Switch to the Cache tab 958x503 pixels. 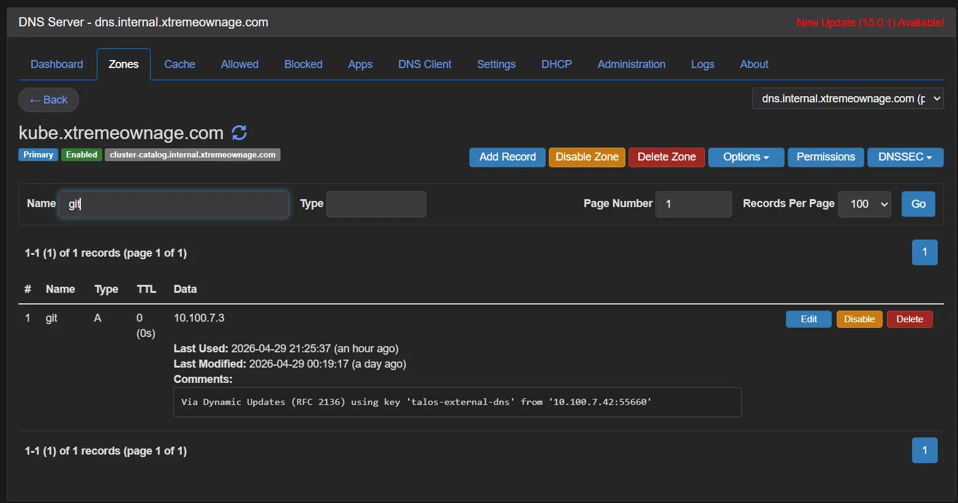coord(179,64)
